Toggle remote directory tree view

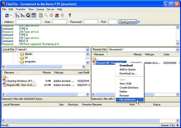coord(23,15)
